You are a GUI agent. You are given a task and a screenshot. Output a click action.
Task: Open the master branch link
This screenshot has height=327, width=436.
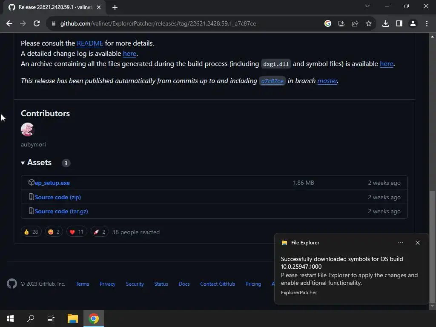(x=327, y=81)
